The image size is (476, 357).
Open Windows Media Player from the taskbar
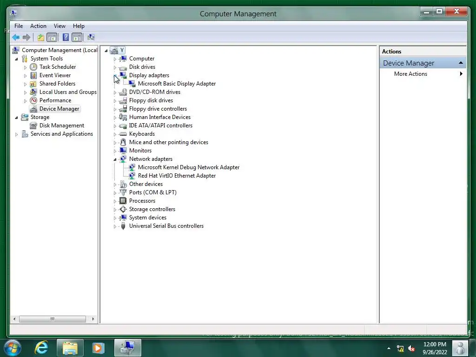[98, 348]
